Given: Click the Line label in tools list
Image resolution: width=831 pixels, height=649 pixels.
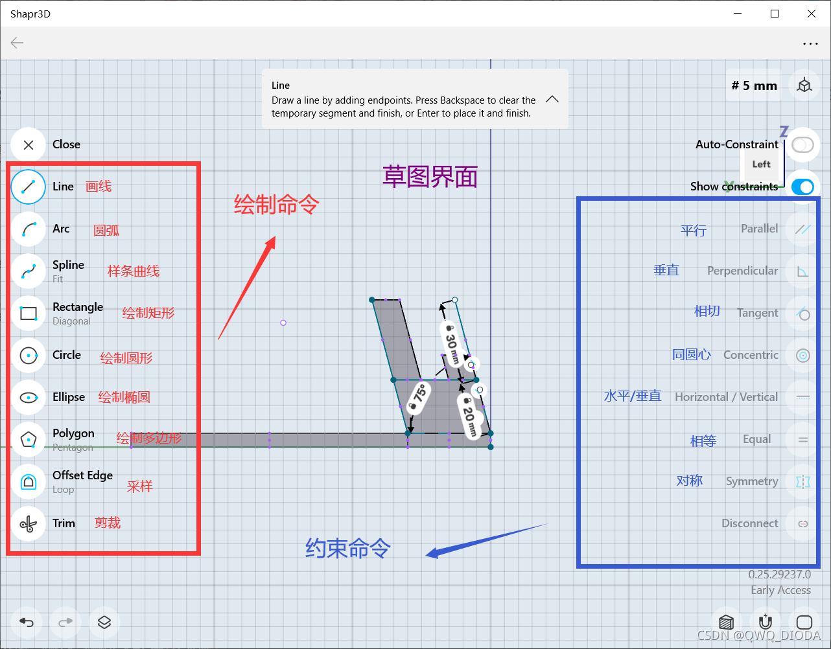Looking at the screenshot, I should tap(63, 187).
